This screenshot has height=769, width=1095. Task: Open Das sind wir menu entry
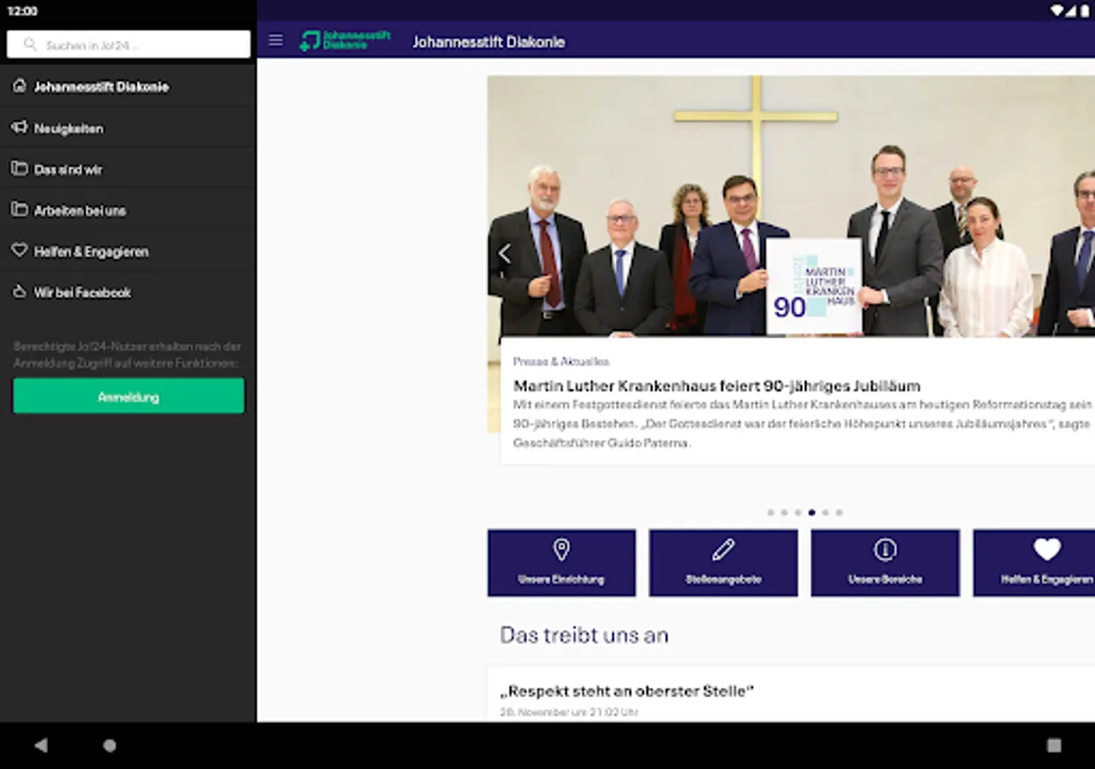128,168
